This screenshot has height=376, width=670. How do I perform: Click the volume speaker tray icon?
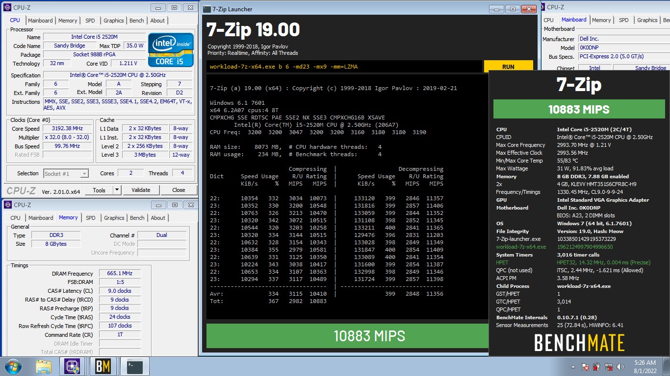point(620,367)
